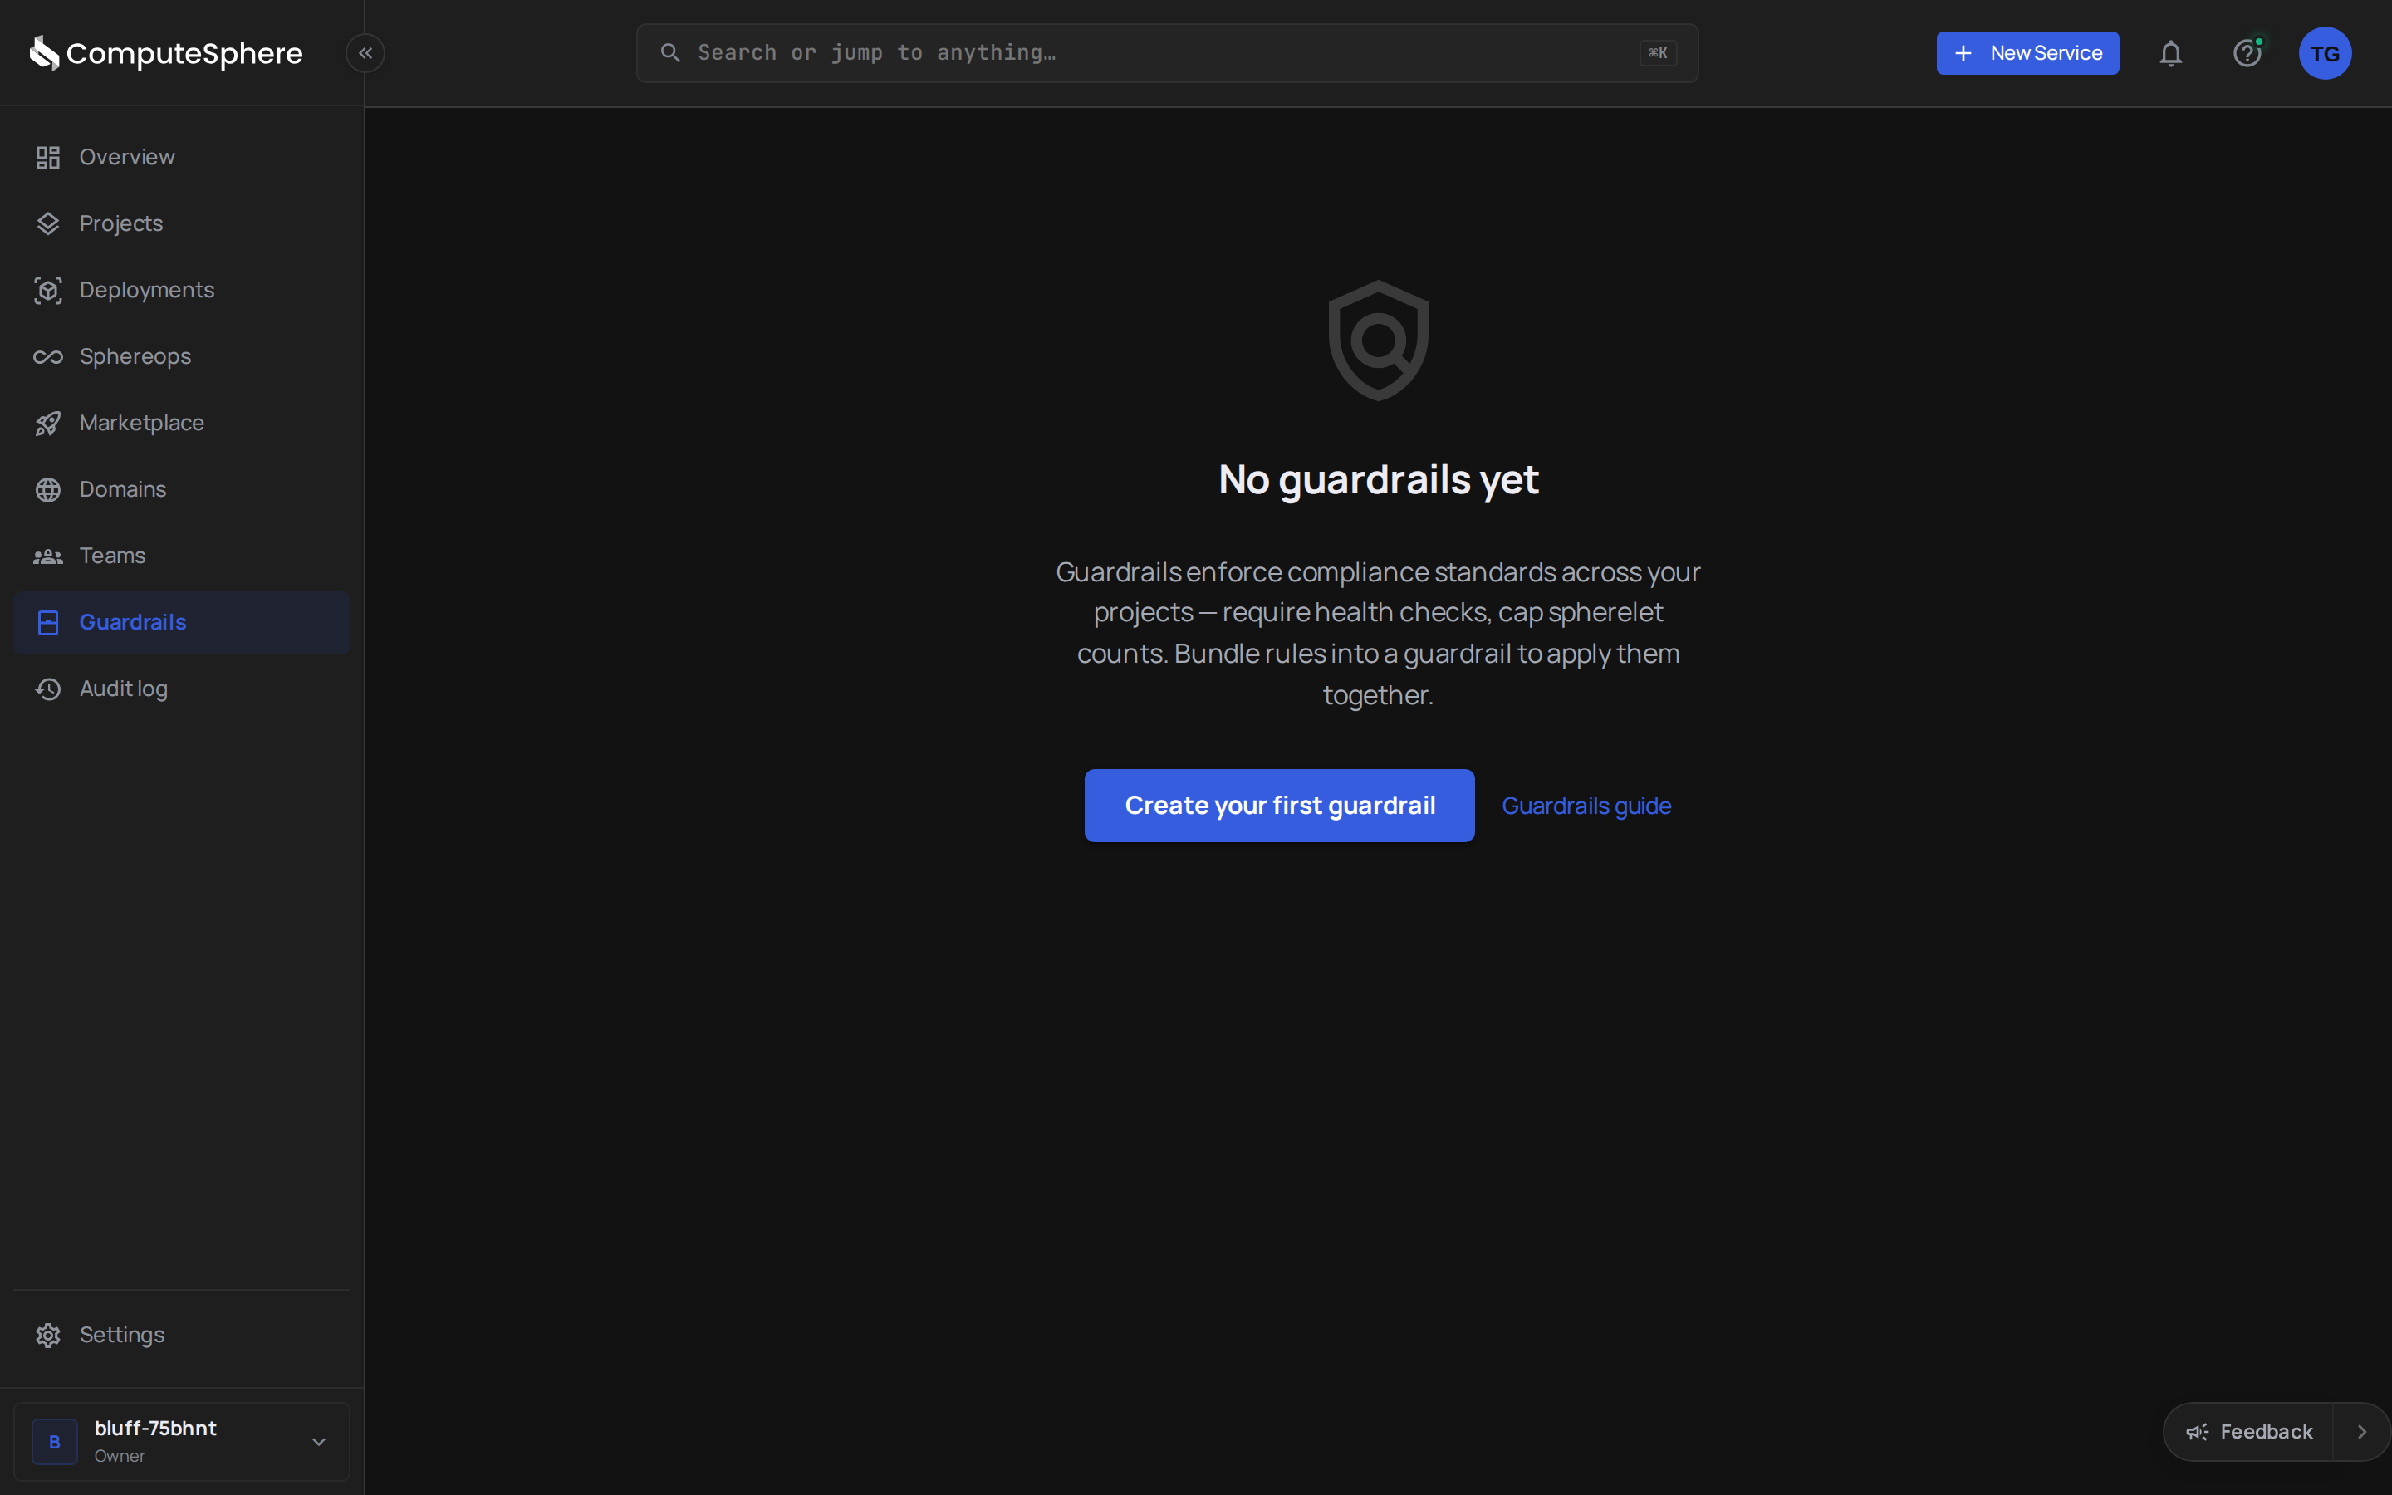The width and height of the screenshot is (2392, 1495).
Task: Click the New Service button
Action: [2027, 53]
